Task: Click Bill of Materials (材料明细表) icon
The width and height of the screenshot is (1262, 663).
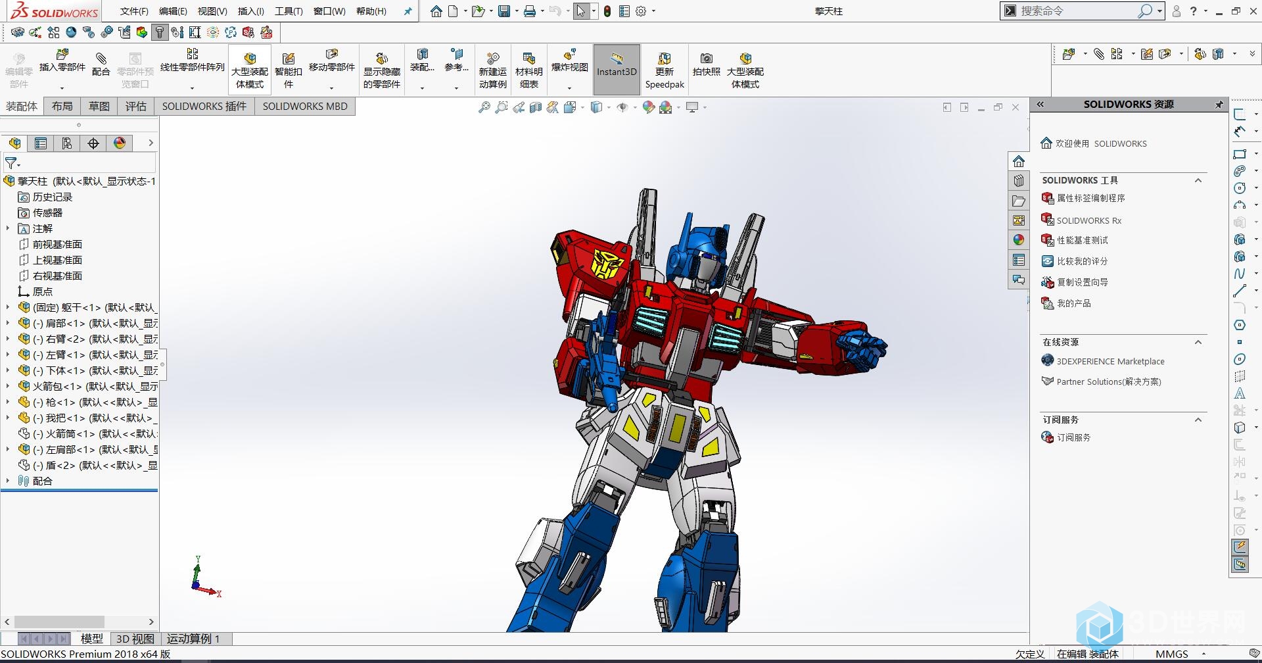Action: 529,59
